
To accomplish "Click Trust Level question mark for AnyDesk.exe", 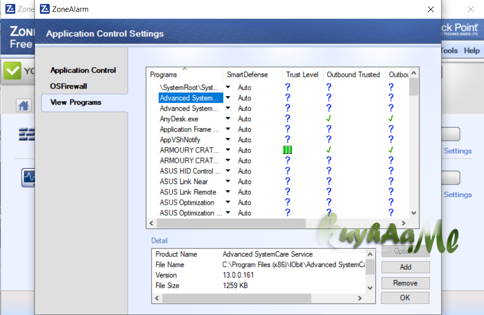I will point(288,119).
